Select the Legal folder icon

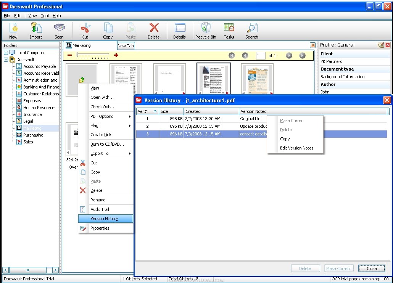coord(19,121)
